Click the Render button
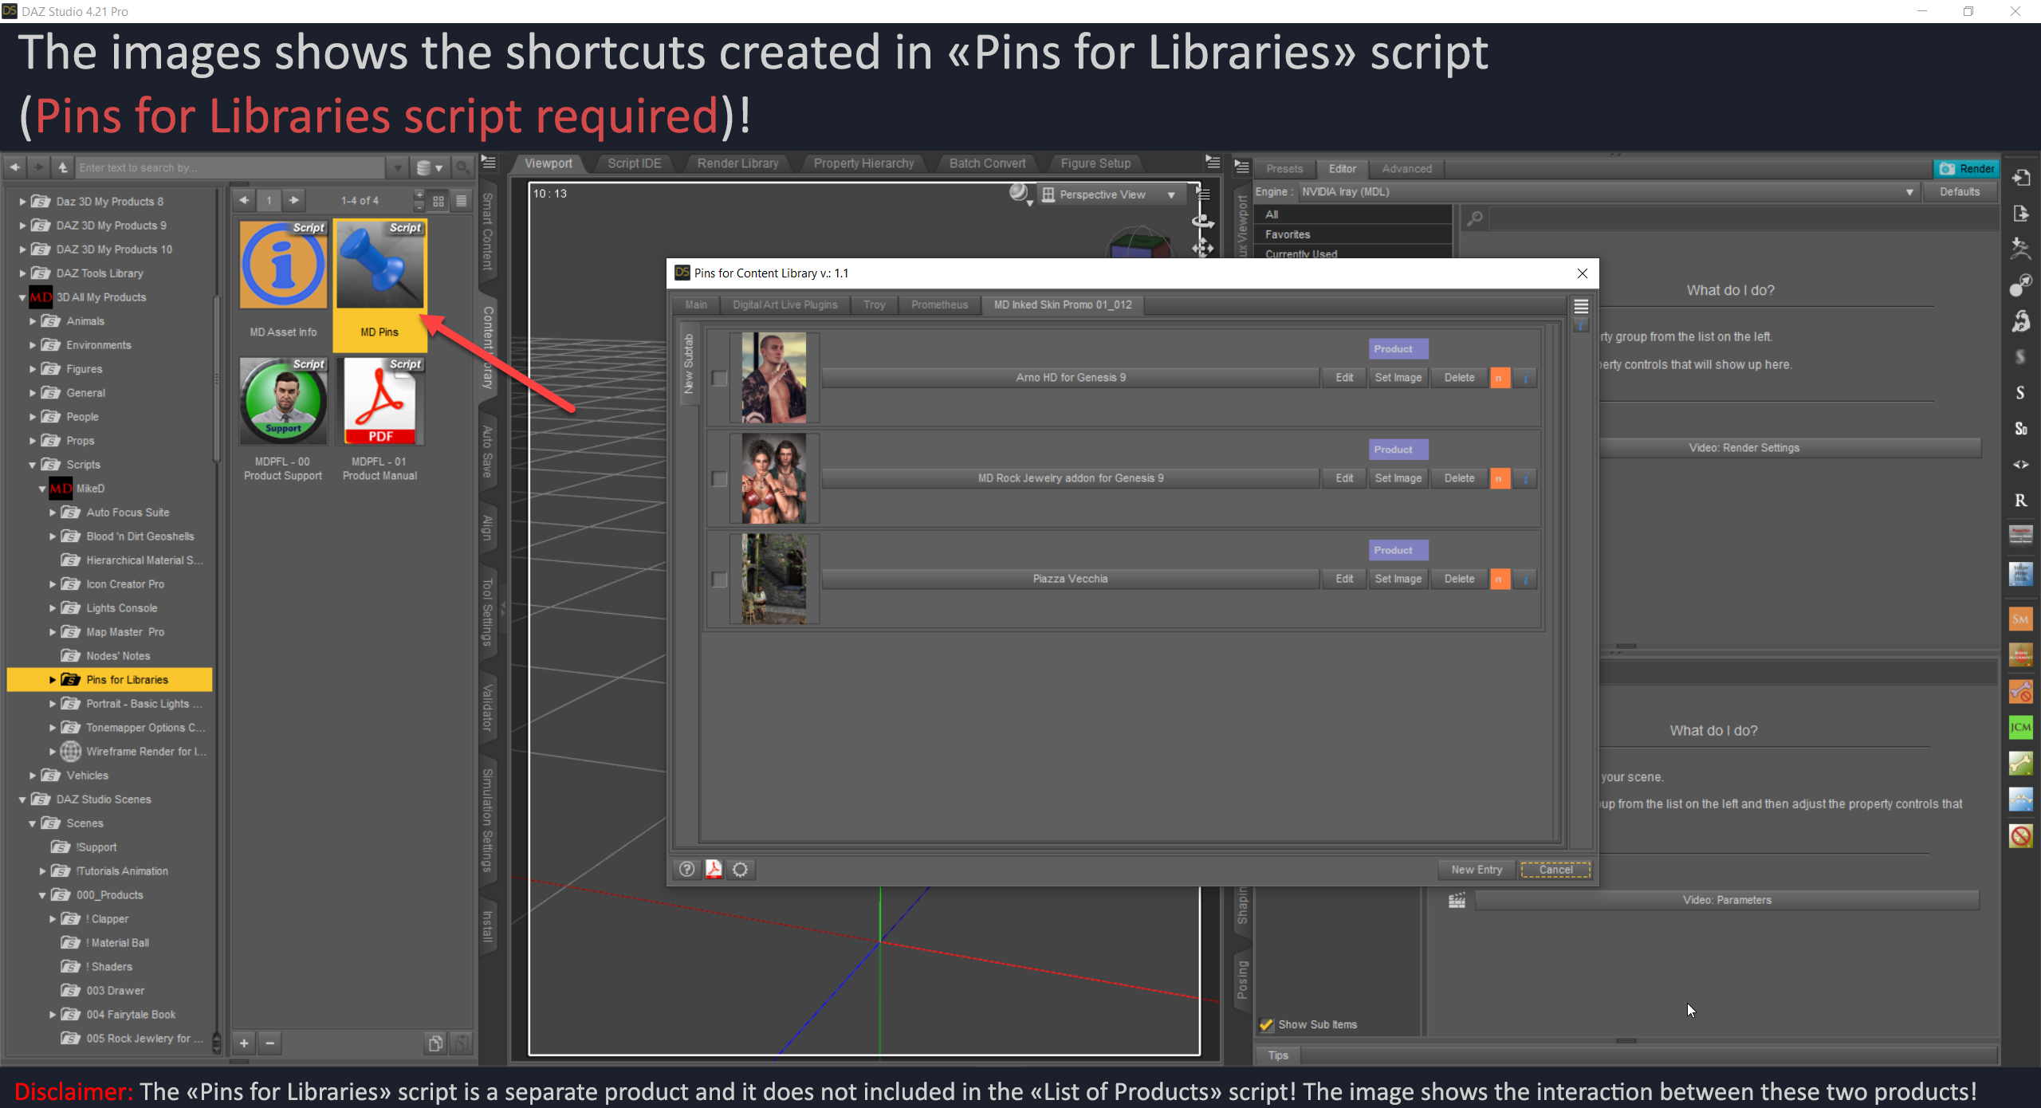 click(1966, 169)
